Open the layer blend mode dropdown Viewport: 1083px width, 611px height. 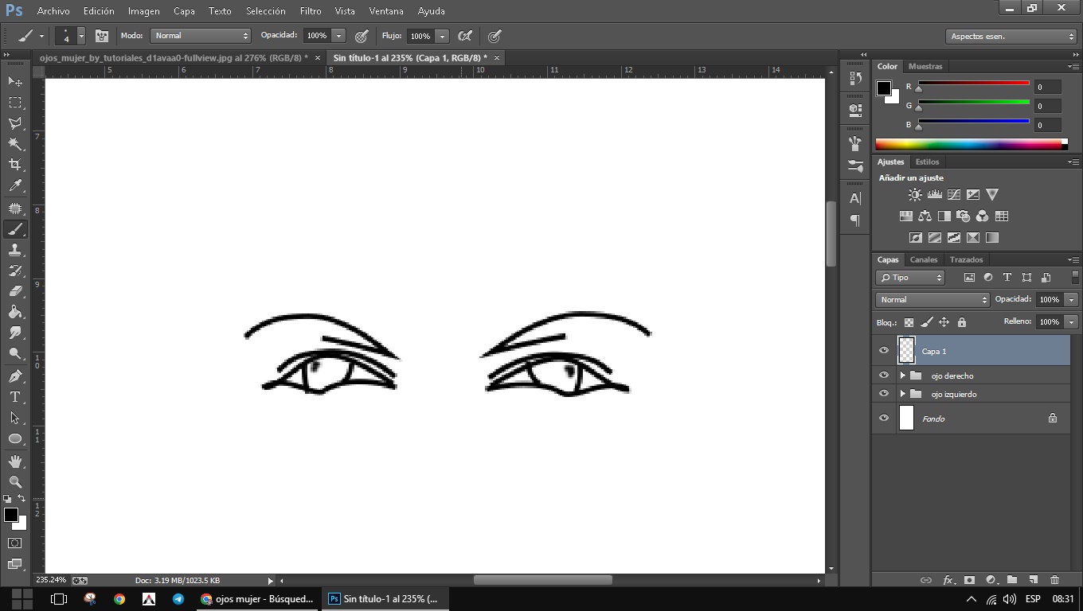[x=932, y=300]
